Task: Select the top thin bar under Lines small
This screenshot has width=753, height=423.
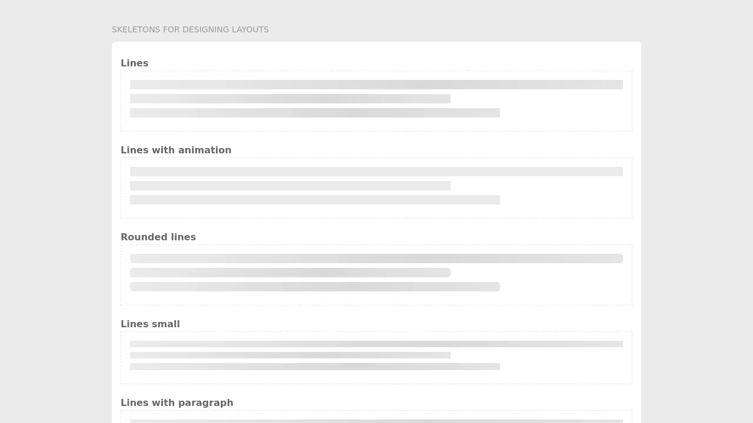Action: tap(376, 344)
